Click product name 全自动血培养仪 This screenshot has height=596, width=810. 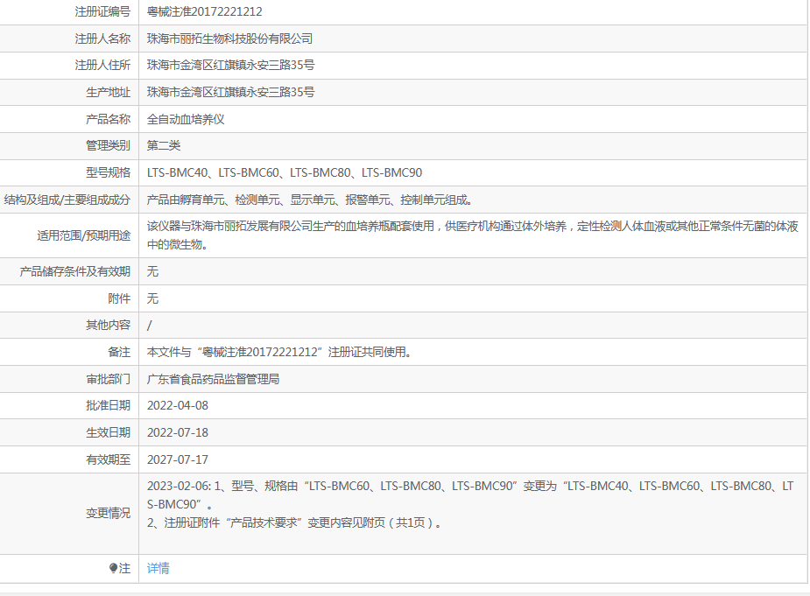tap(186, 119)
